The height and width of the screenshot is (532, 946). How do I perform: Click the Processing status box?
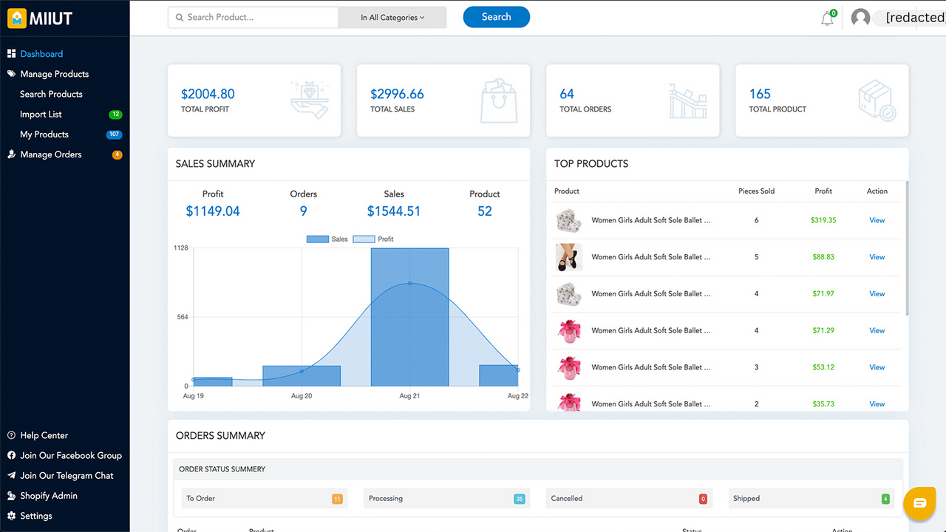coord(446,498)
